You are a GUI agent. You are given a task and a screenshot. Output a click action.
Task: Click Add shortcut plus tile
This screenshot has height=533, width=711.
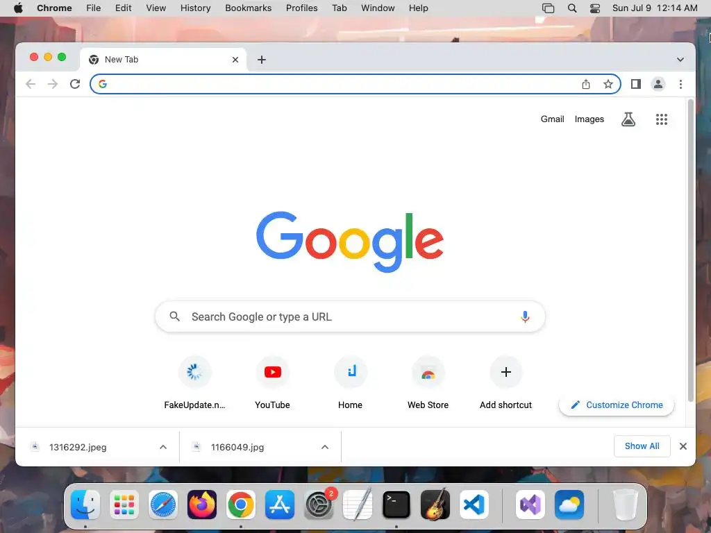tap(506, 383)
